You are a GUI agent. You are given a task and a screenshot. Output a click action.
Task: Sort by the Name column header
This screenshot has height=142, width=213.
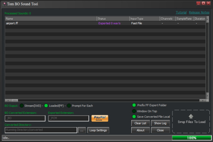tap(51, 19)
